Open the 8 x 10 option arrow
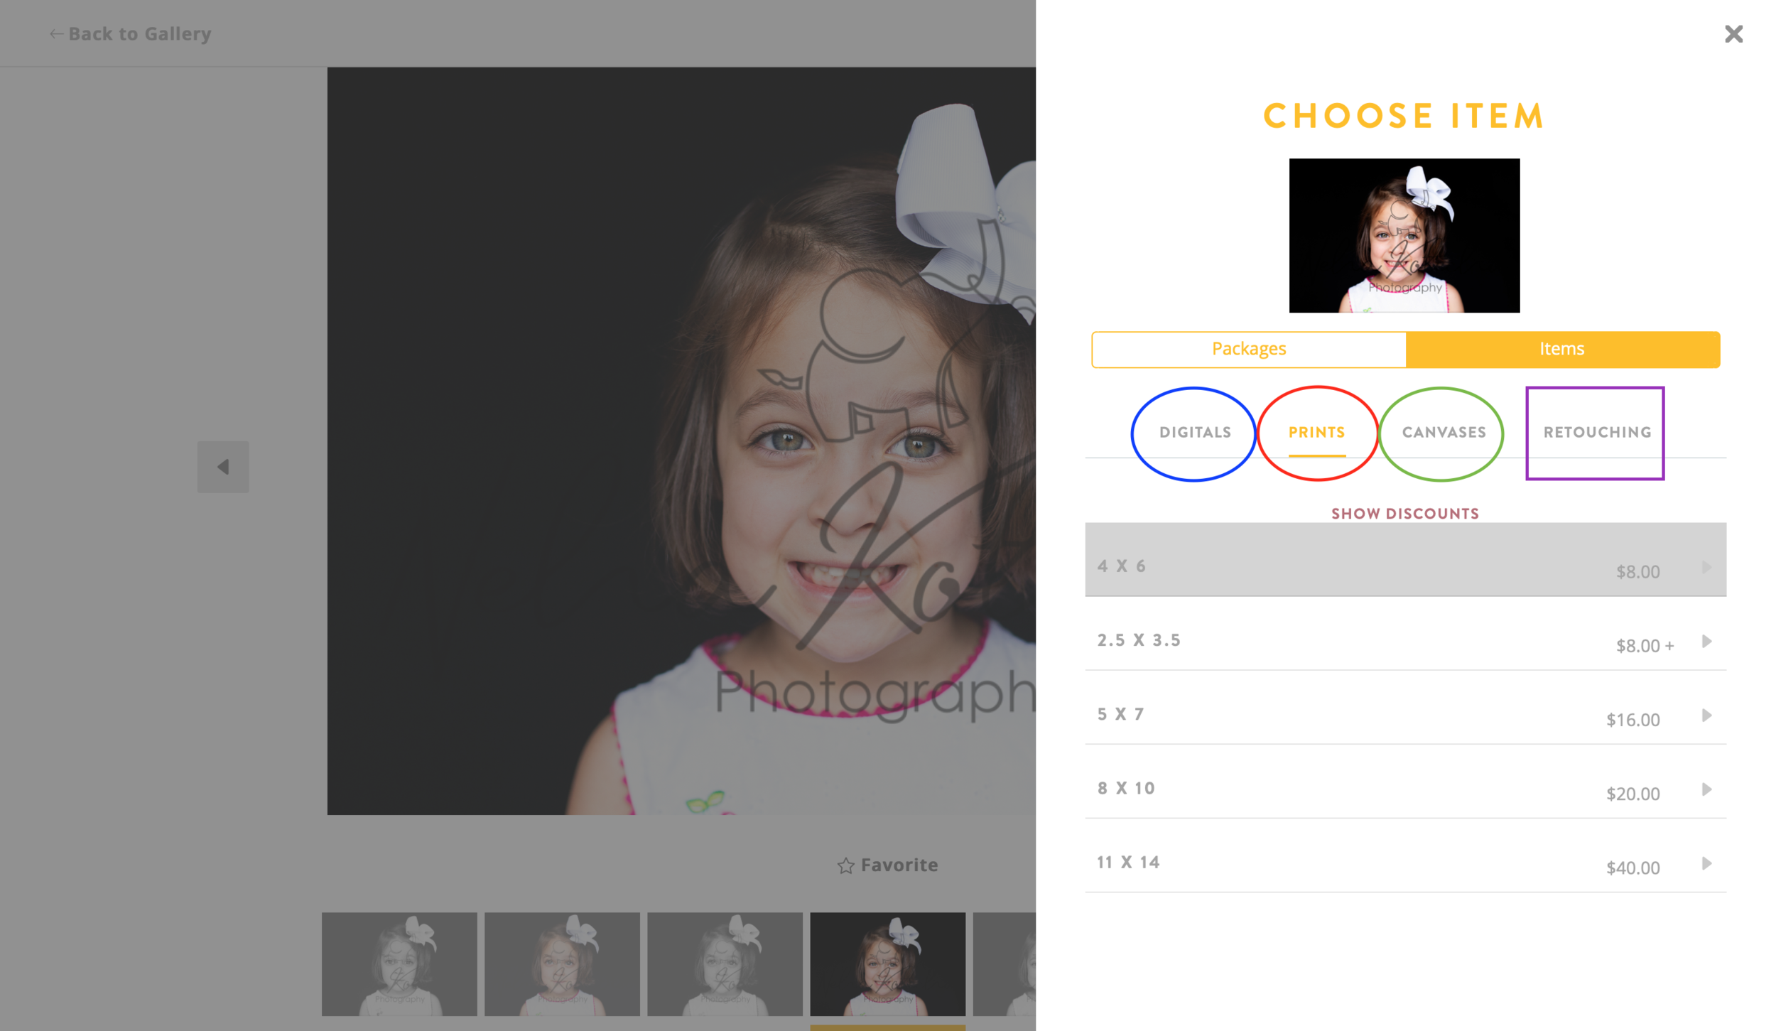 (x=1706, y=789)
